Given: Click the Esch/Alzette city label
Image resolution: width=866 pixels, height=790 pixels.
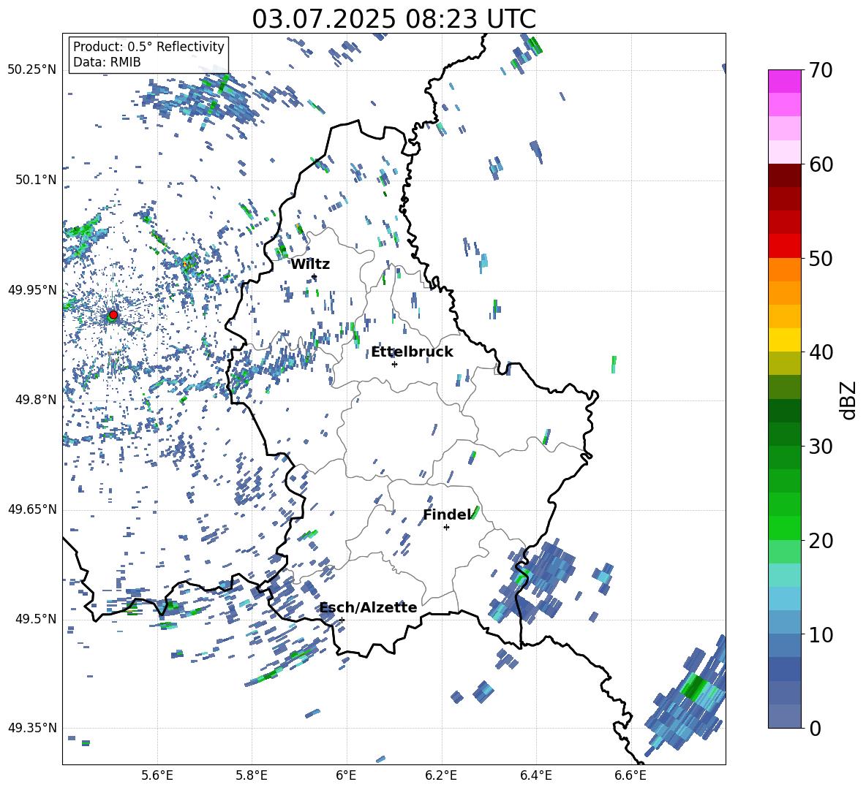Looking at the screenshot, I should coord(369,607).
